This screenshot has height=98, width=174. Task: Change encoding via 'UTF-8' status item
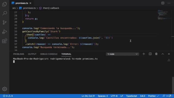click(114, 96)
